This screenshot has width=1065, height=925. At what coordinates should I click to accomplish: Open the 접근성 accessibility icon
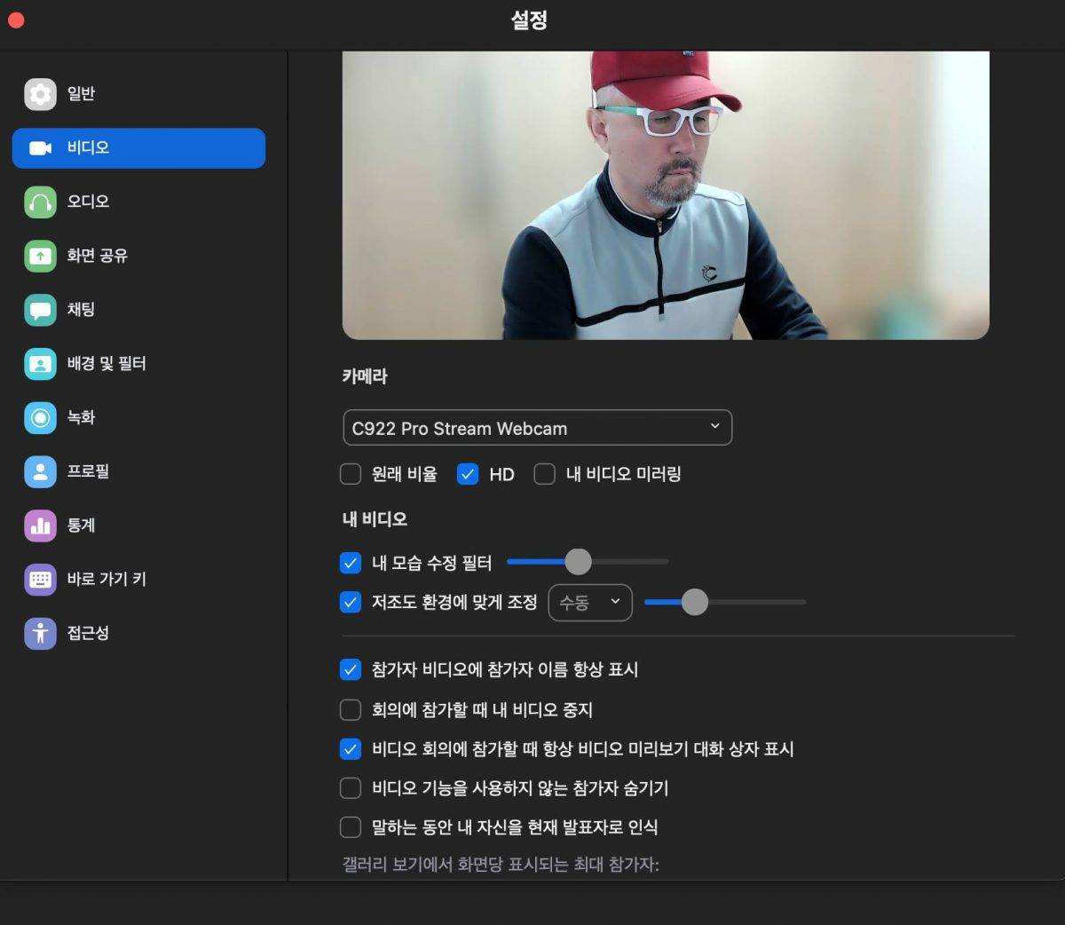pyautogui.click(x=40, y=634)
